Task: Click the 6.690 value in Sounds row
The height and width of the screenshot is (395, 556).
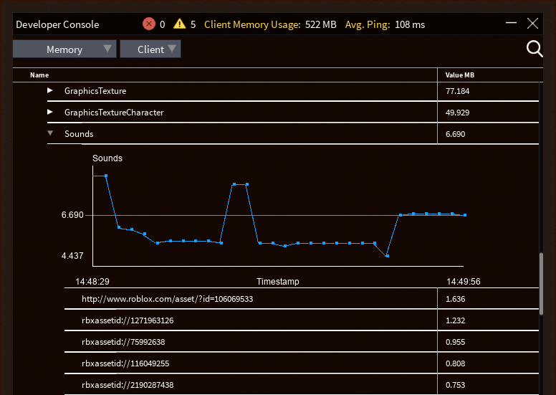Action: (x=455, y=134)
